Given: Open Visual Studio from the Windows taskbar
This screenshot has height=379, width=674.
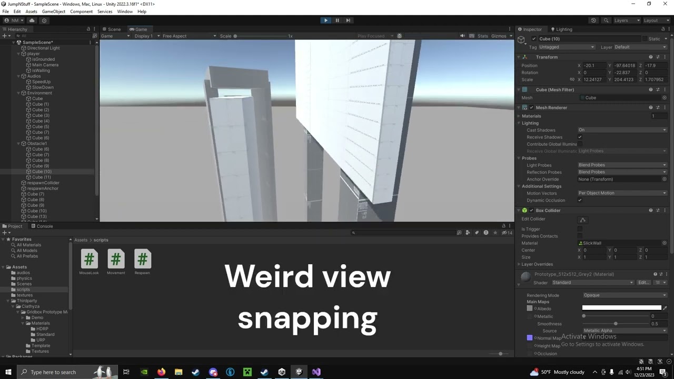Looking at the screenshot, I should coord(316,372).
